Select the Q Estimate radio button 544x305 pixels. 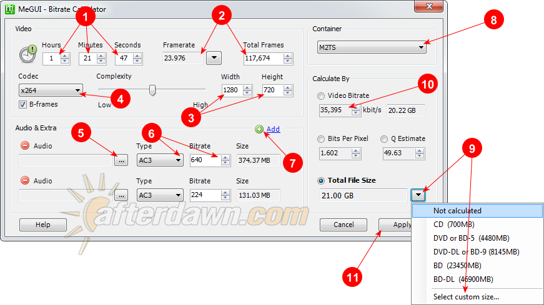tap(384, 139)
